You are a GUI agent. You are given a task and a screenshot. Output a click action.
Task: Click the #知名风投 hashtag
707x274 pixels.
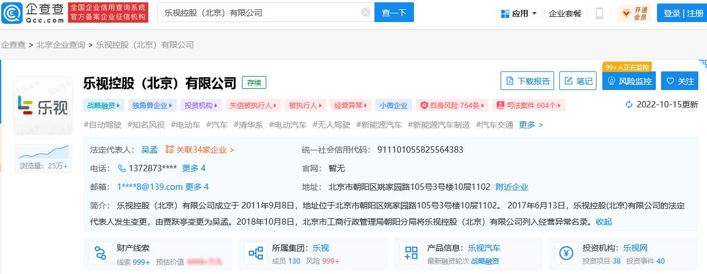(x=146, y=125)
